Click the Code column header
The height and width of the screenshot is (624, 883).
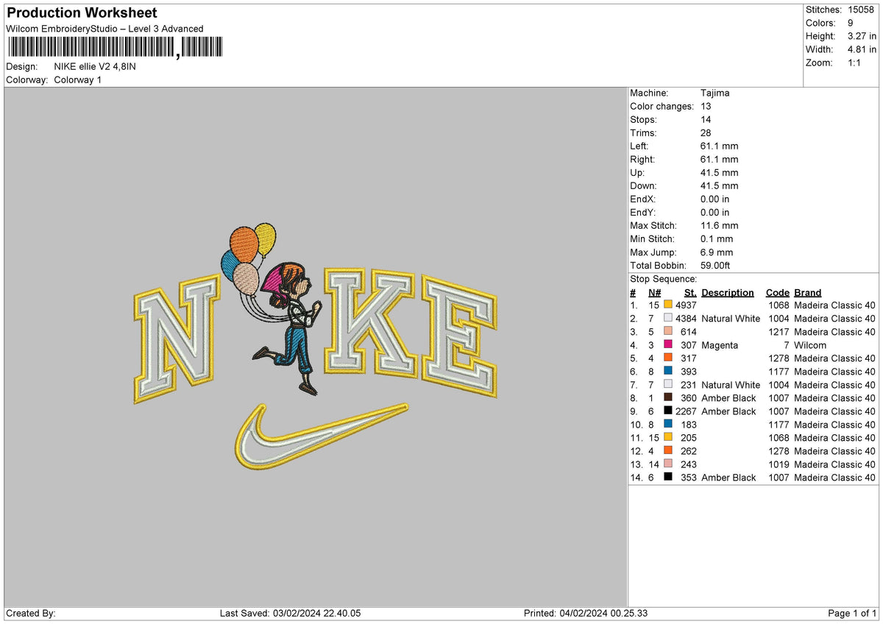coord(777,293)
